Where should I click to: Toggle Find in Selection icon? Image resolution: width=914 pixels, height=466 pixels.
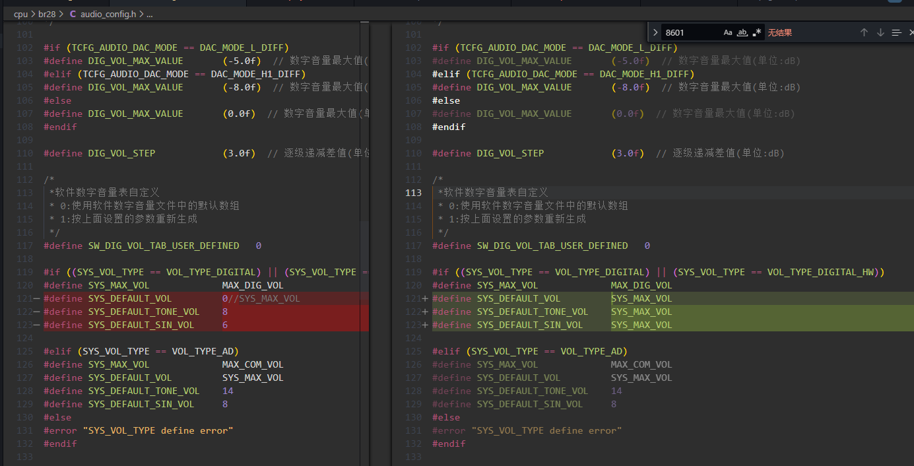coord(896,32)
